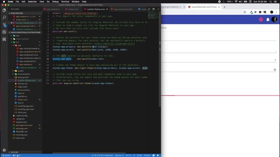Collapse the ANGULARMATERIALCUSTOMTHEME folder section
This screenshot has height=157, width=280.
(x=24, y=32)
